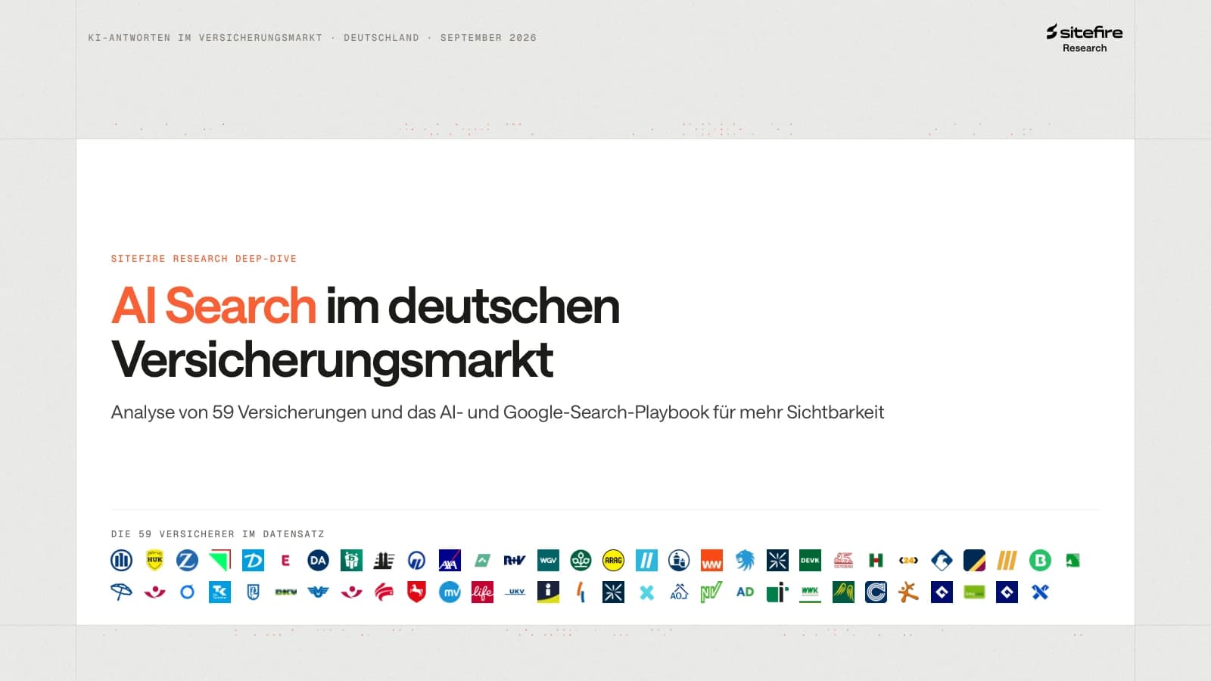Click the black tower building logo

(x=384, y=560)
